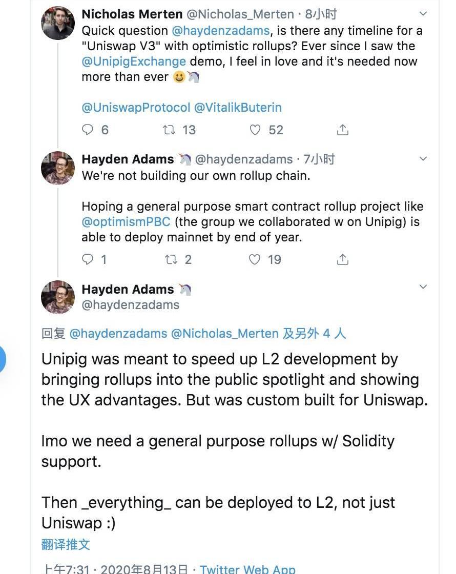This screenshot has width=456, height=574.
Task: Reply to Nicholas Merten's tweet
Action: [89, 130]
